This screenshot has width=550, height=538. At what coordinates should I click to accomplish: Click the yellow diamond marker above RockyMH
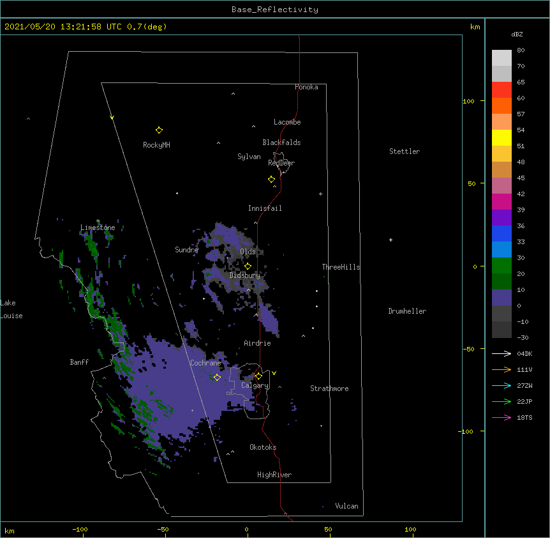pos(159,130)
